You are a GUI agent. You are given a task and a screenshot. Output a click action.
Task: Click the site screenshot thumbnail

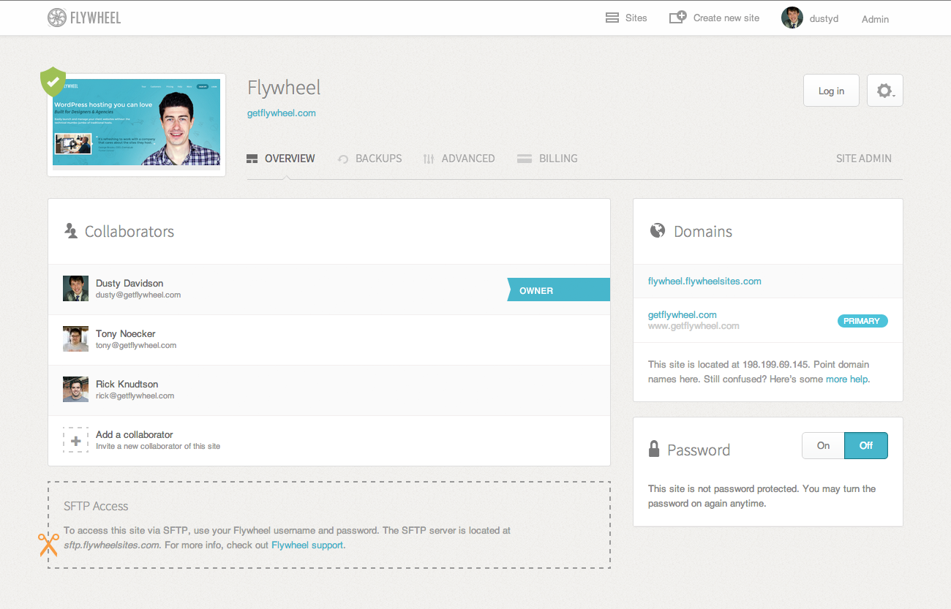click(x=137, y=125)
